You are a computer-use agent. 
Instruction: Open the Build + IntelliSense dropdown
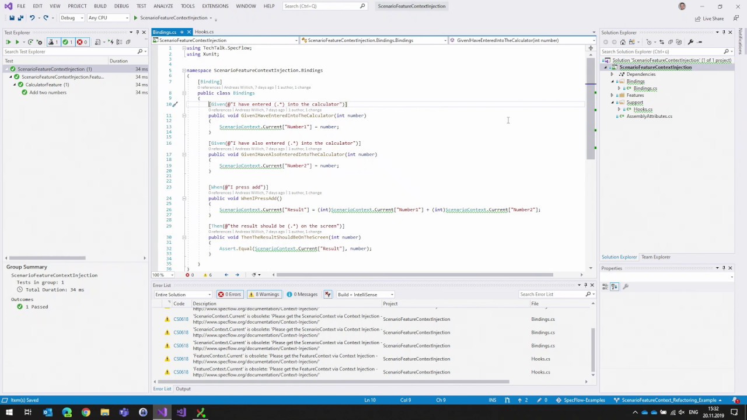[365, 295]
